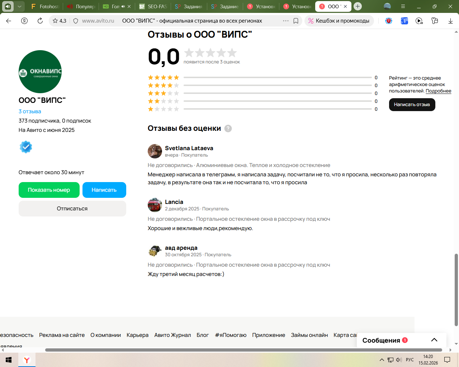The height and width of the screenshot is (367, 459).
Task: Switch to the Популяр tab
Action: (x=81, y=6)
